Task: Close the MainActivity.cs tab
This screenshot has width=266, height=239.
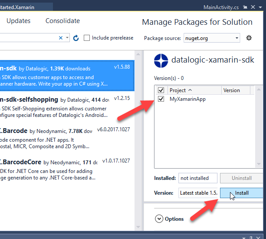Action: click(253, 7)
